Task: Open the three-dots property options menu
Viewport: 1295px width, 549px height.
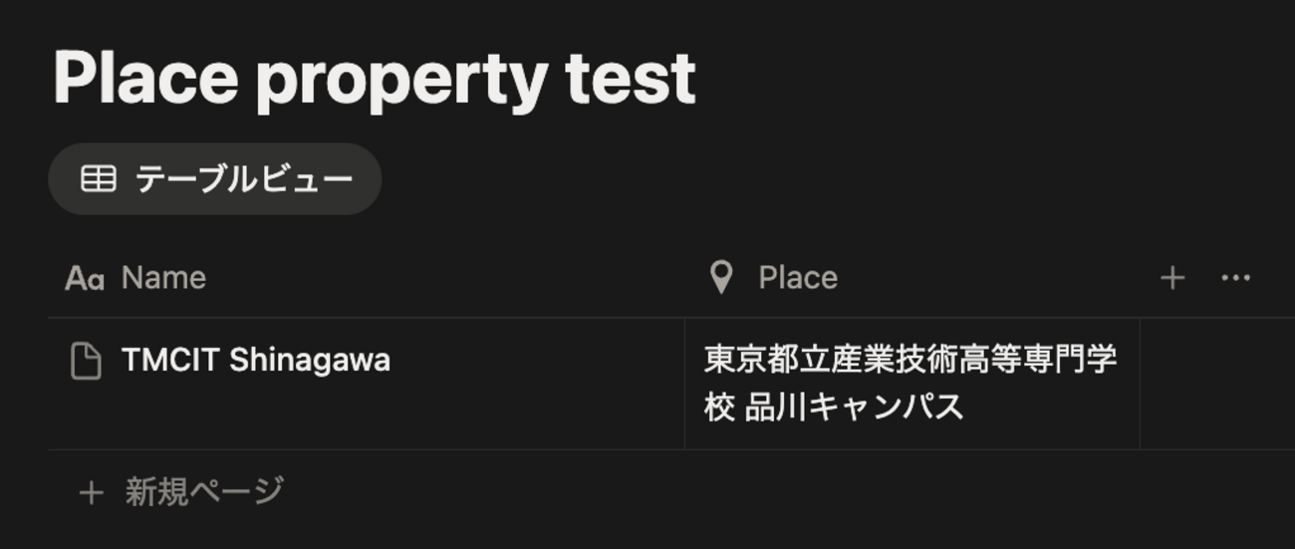Action: click(x=1235, y=278)
